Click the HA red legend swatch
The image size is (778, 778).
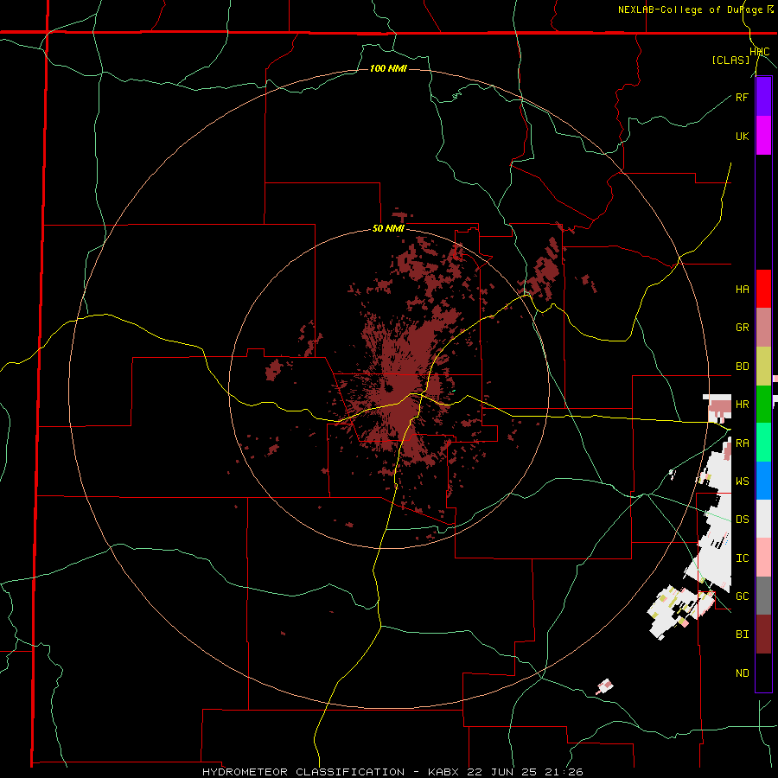click(763, 289)
